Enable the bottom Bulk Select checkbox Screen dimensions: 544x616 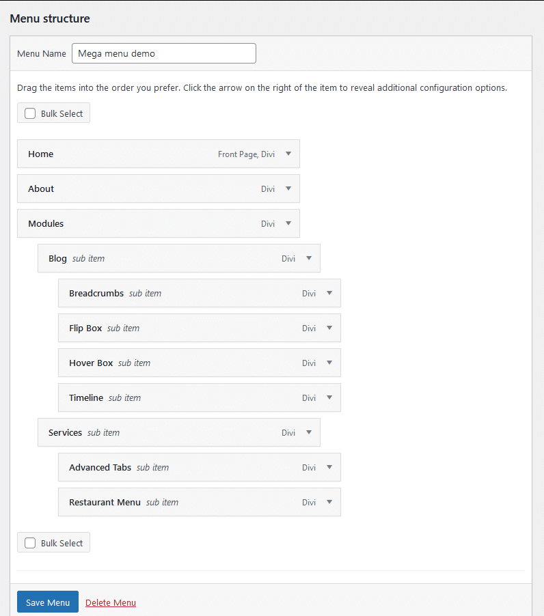point(29,542)
